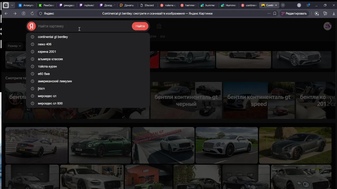Show next related searches arrow
This screenshot has width=337, height=189.
[x=330, y=100]
